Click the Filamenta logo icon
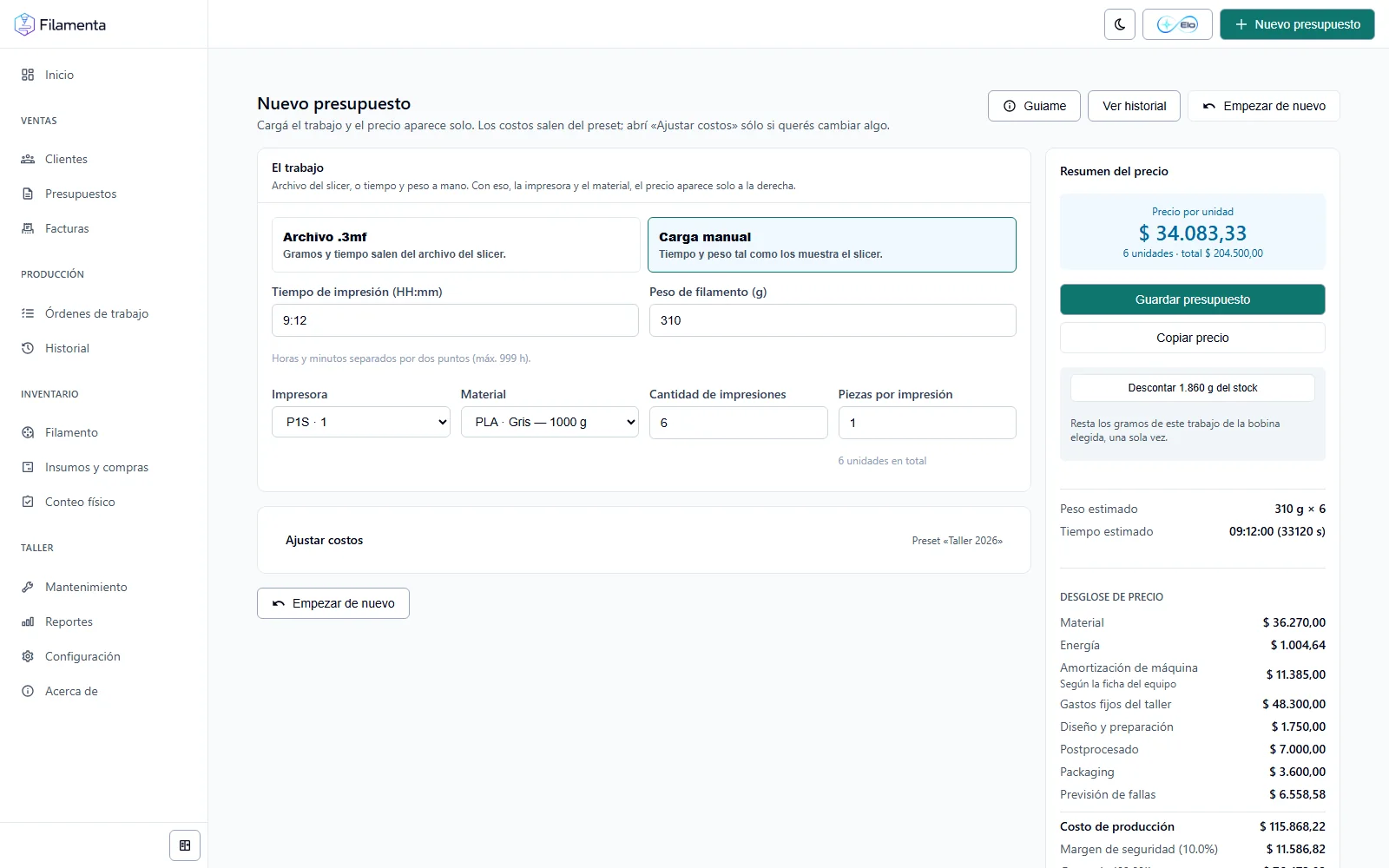1389x868 pixels. point(24,24)
